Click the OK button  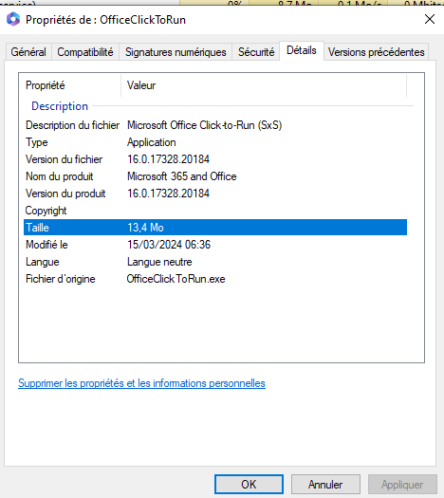[x=249, y=485]
